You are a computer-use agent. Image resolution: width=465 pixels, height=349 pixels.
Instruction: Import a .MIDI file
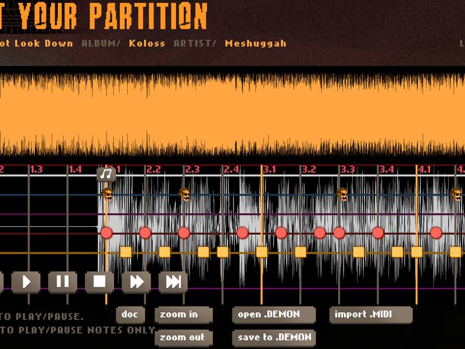click(x=371, y=315)
